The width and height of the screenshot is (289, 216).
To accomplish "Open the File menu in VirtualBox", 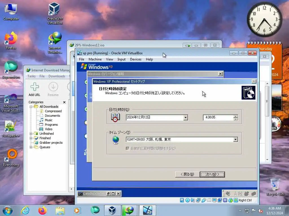I will [x=82, y=59].
